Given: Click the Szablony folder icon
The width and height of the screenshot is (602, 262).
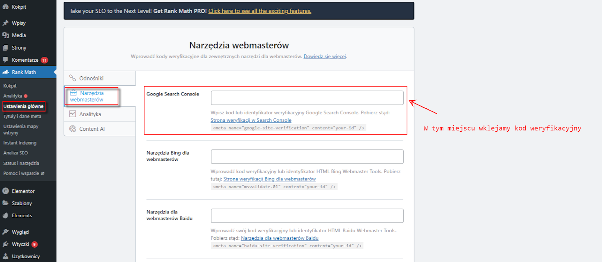Looking at the screenshot, I should [5, 203].
